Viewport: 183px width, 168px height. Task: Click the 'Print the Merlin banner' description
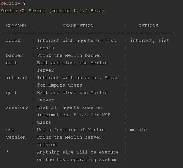click(x=69, y=55)
